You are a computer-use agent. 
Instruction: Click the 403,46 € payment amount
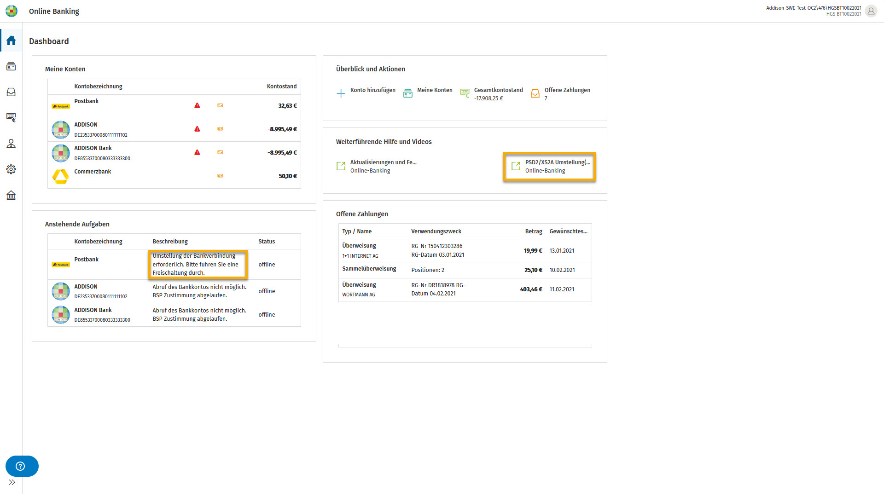click(x=531, y=289)
